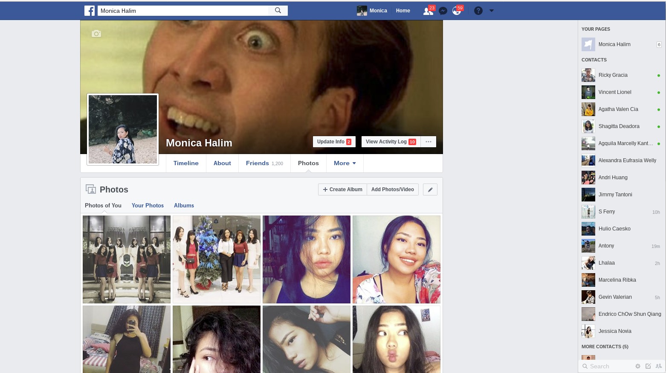Image resolution: width=666 pixels, height=373 pixels.
Task: Open chat with Antony
Action: point(621,246)
